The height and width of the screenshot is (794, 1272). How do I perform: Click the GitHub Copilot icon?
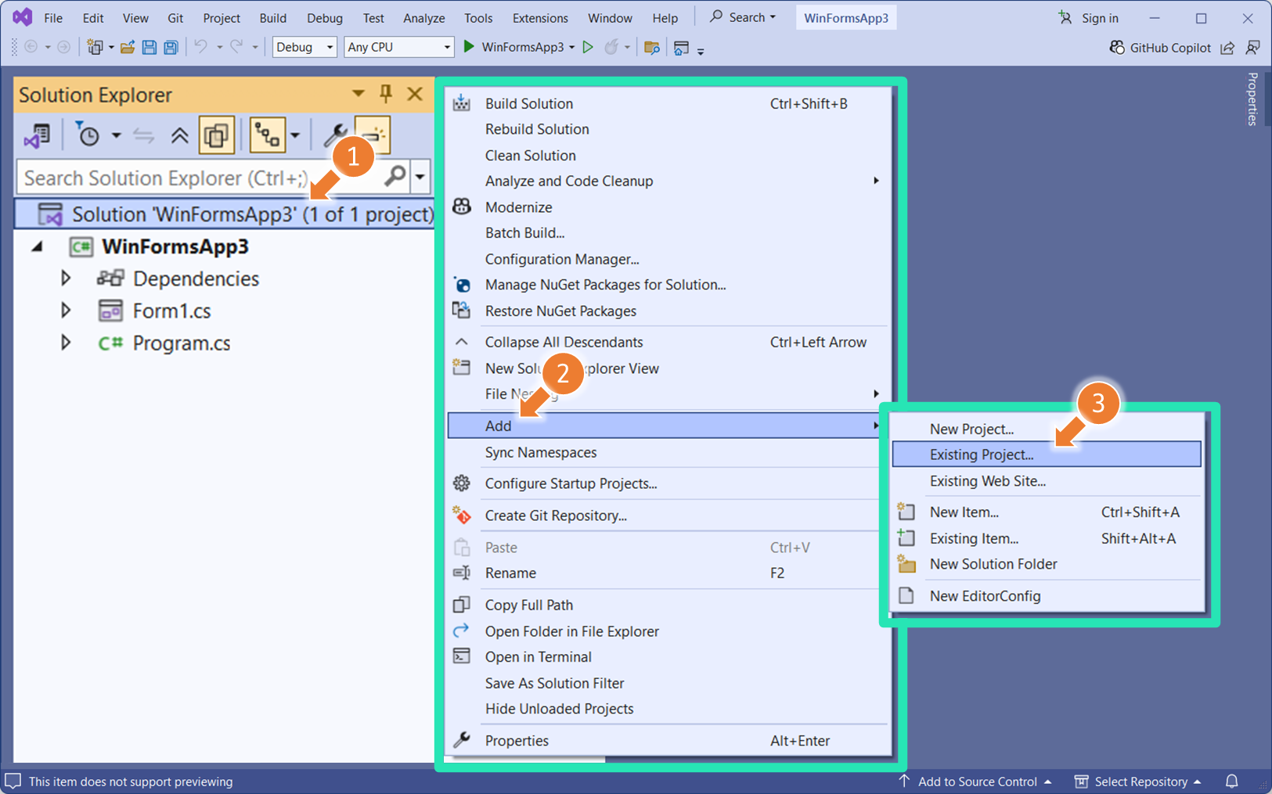coord(1117,48)
